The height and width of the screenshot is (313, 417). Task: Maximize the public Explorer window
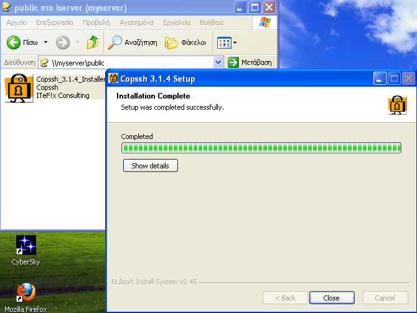[x=255, y=7]
